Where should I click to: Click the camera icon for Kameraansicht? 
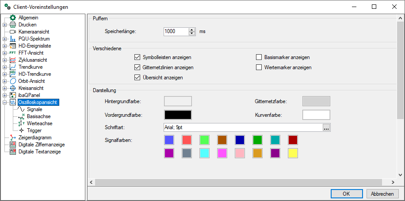click(13, 32)
